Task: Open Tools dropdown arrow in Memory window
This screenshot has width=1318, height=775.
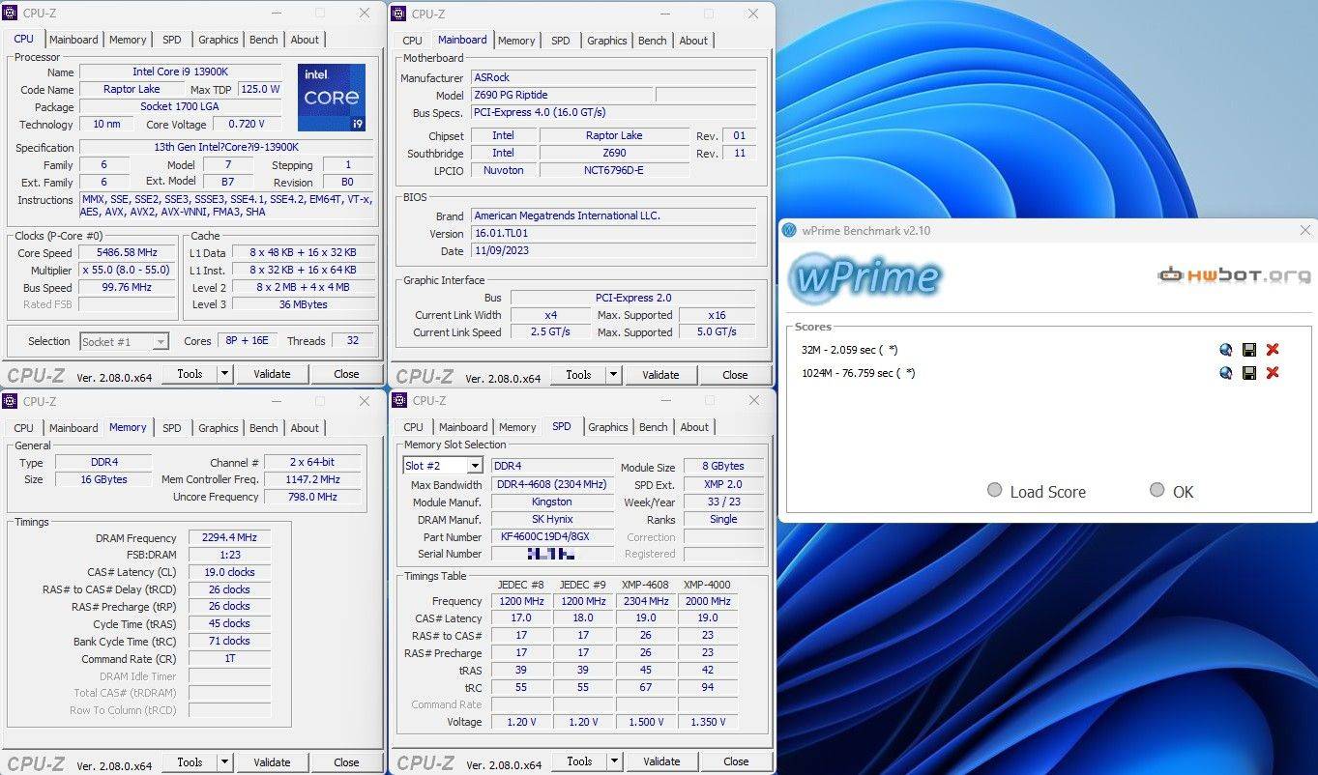Action: (224, 762)
